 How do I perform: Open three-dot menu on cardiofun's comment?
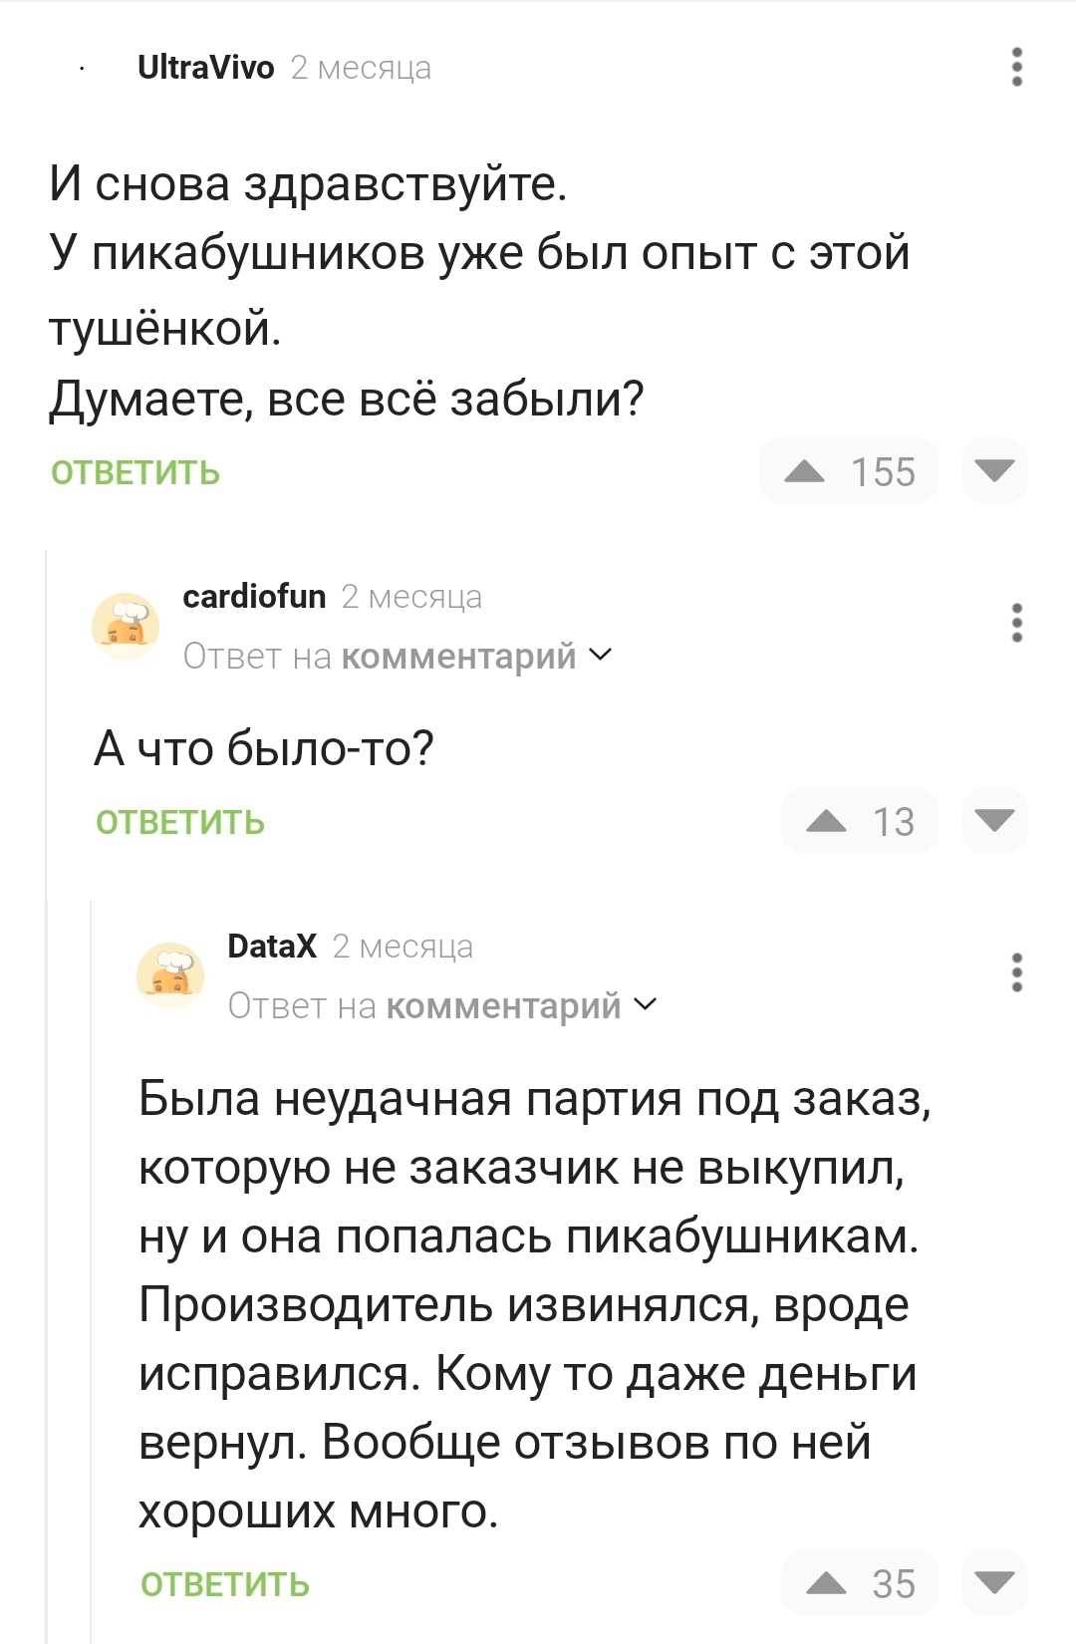click(x=1016, y=623)
